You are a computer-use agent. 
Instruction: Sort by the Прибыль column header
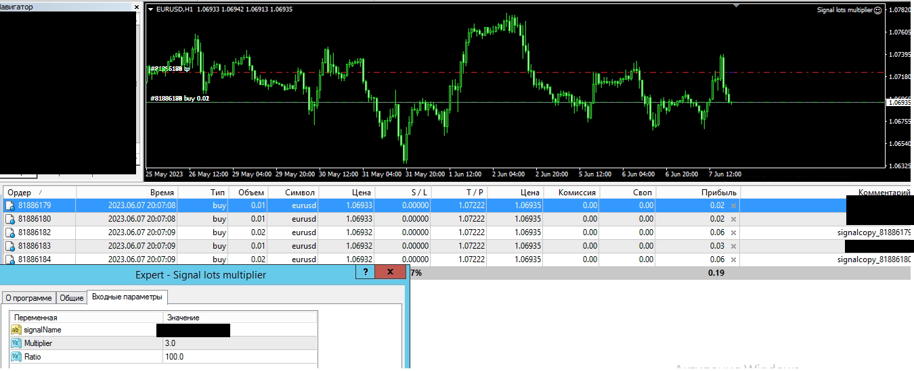click(x=718, y=193)
